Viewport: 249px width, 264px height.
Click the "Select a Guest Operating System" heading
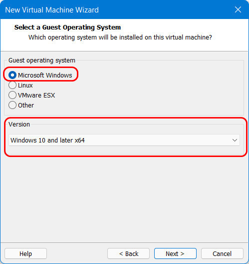tap(67, 27)
